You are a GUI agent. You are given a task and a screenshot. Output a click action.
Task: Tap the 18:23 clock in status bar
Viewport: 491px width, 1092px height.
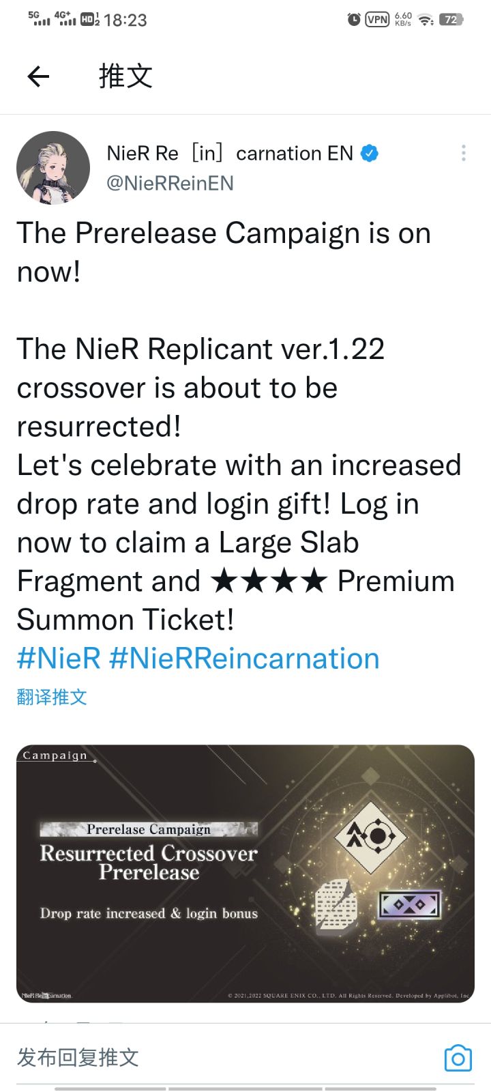pyautogui.click(x=125, y=20)
